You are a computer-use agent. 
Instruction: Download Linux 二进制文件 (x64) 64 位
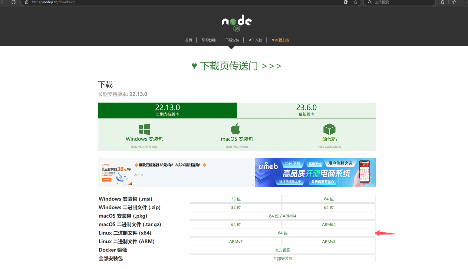(282, 233)
